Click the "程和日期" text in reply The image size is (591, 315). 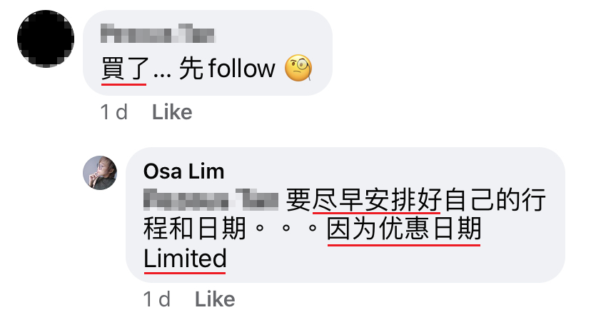(194, 229)
